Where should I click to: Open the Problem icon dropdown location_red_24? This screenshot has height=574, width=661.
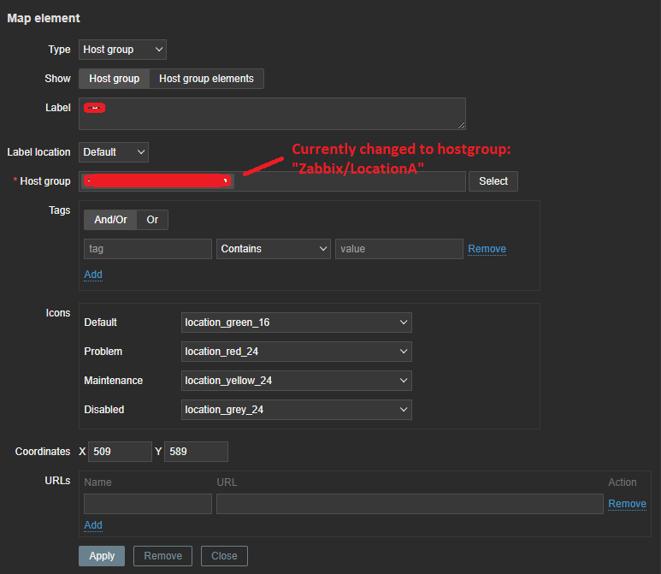point(297,352)
